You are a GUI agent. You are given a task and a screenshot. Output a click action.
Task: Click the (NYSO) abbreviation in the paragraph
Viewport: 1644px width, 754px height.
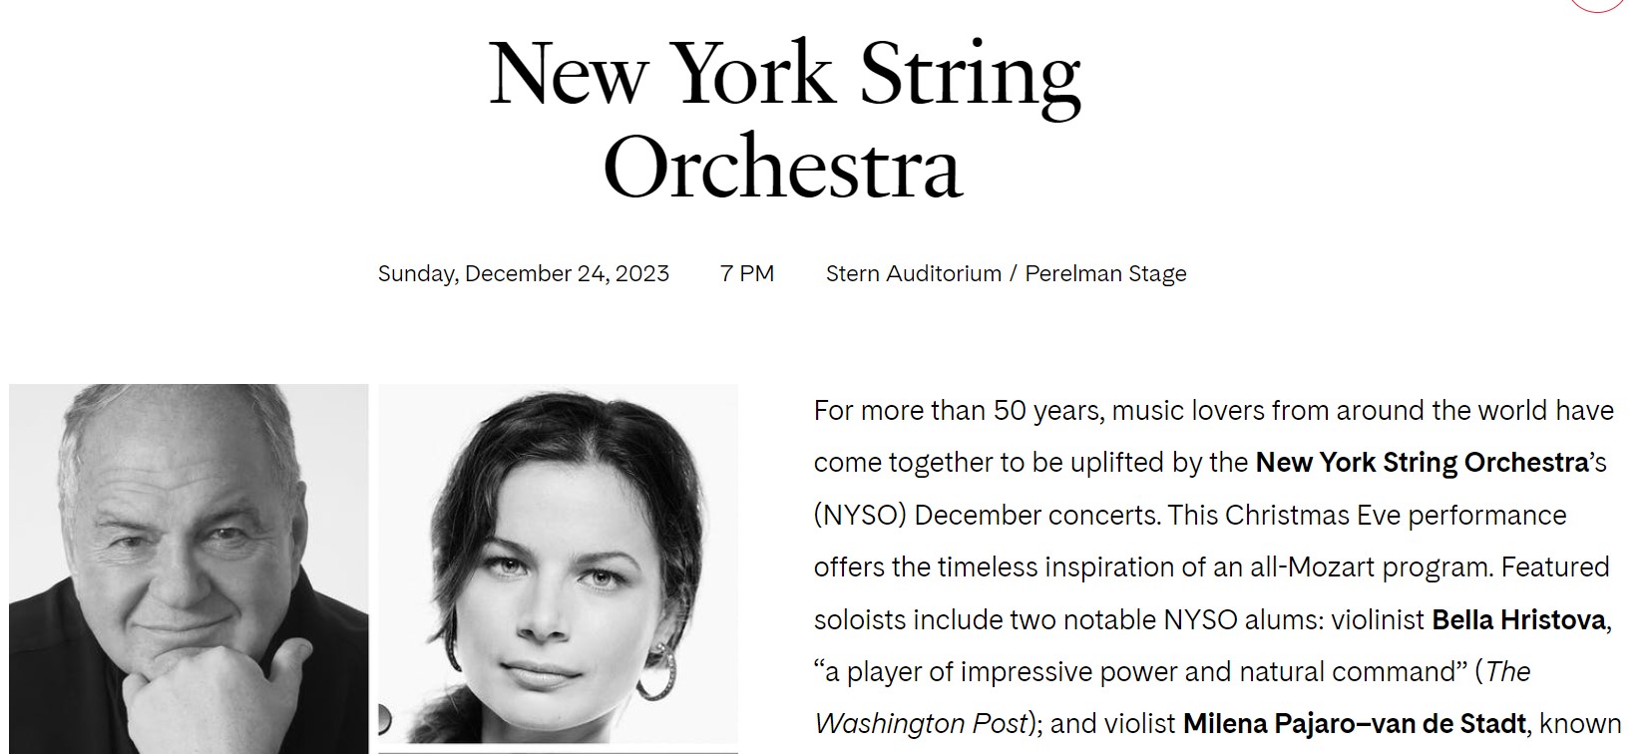[859, 516]
